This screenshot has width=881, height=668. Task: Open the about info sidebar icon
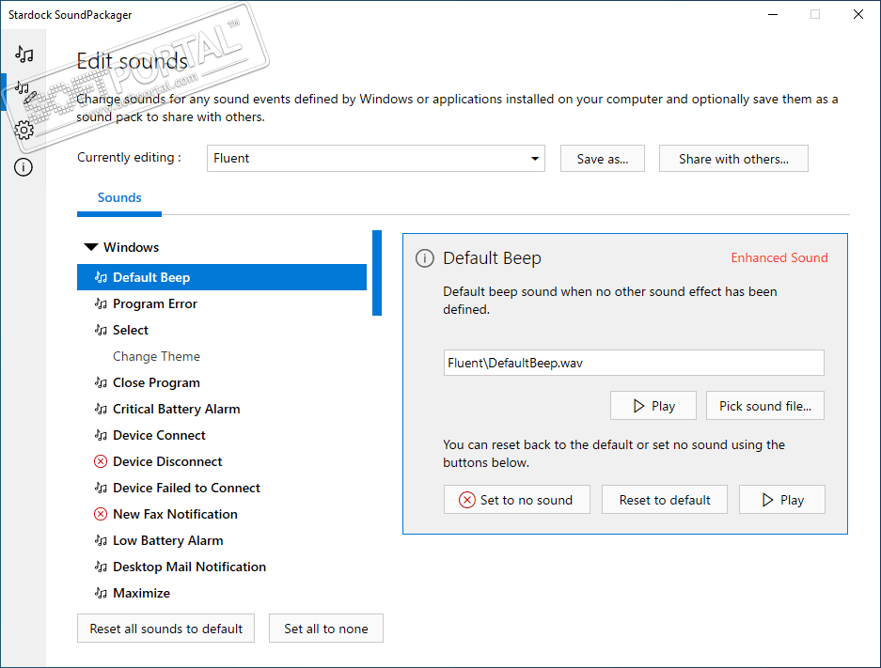pyautogui.click(x=24, y=168)
